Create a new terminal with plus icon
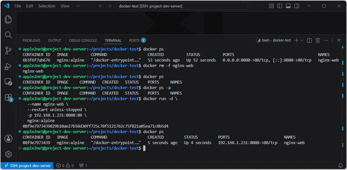 [296, 40]
